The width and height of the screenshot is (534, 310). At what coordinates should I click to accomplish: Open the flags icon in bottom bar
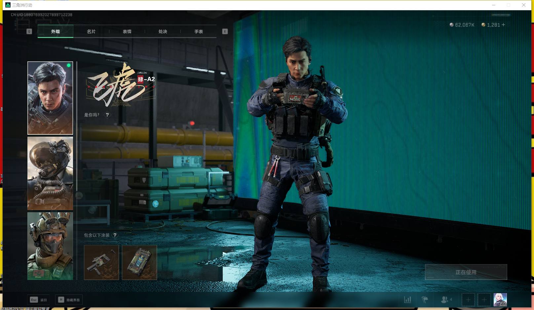(425, 300)
